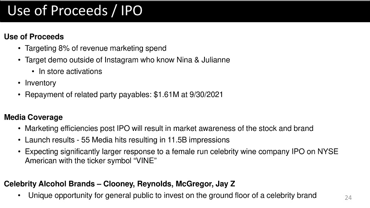
Task: Click the "55 Media hits" launch results line
Action: [x=127, y=140]
